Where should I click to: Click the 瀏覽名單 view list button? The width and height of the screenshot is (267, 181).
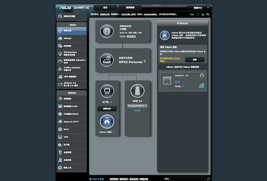pos(107,109)
